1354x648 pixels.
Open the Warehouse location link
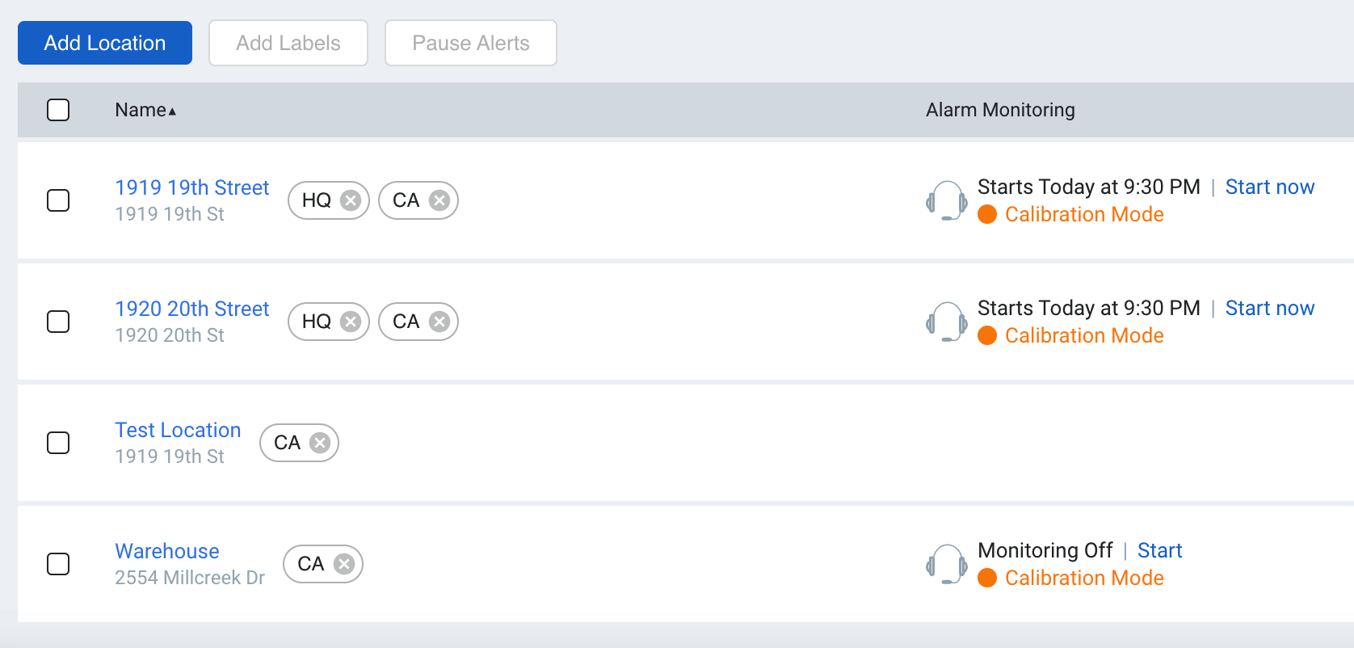[167, 551]
